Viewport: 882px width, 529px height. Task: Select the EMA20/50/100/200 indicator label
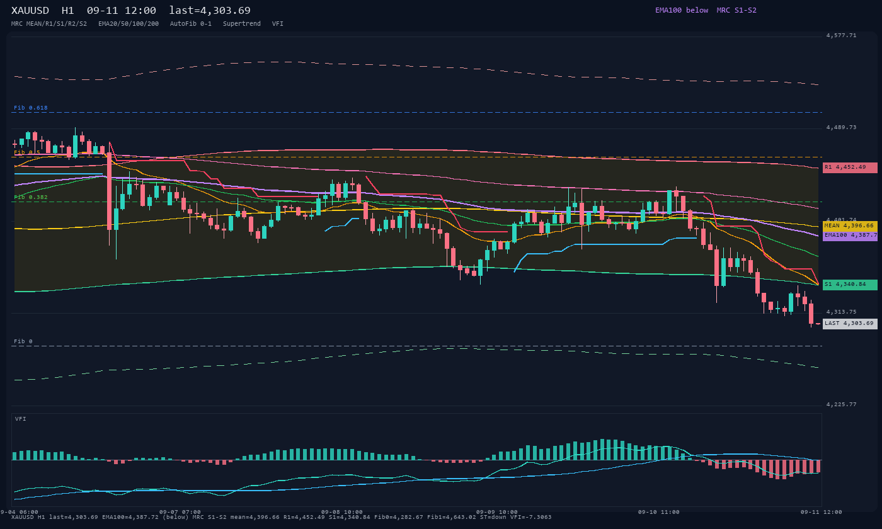[x=129, y=23]
